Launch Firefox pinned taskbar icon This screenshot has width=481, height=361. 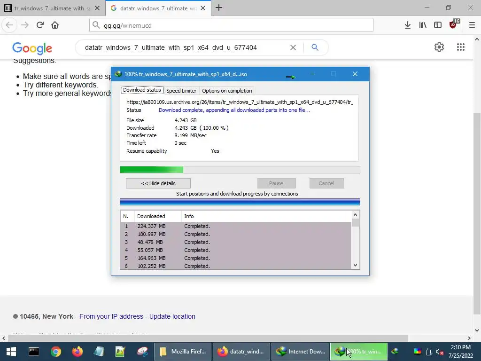[x=78, y=352]
